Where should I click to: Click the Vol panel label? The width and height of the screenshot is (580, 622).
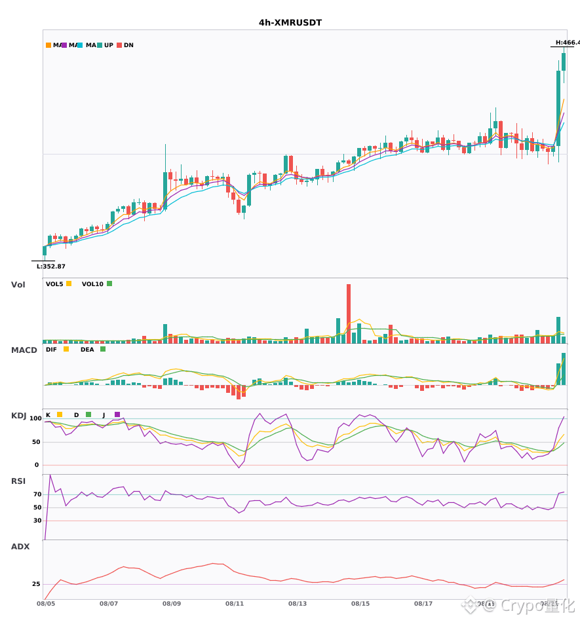[x=18, y=285]
